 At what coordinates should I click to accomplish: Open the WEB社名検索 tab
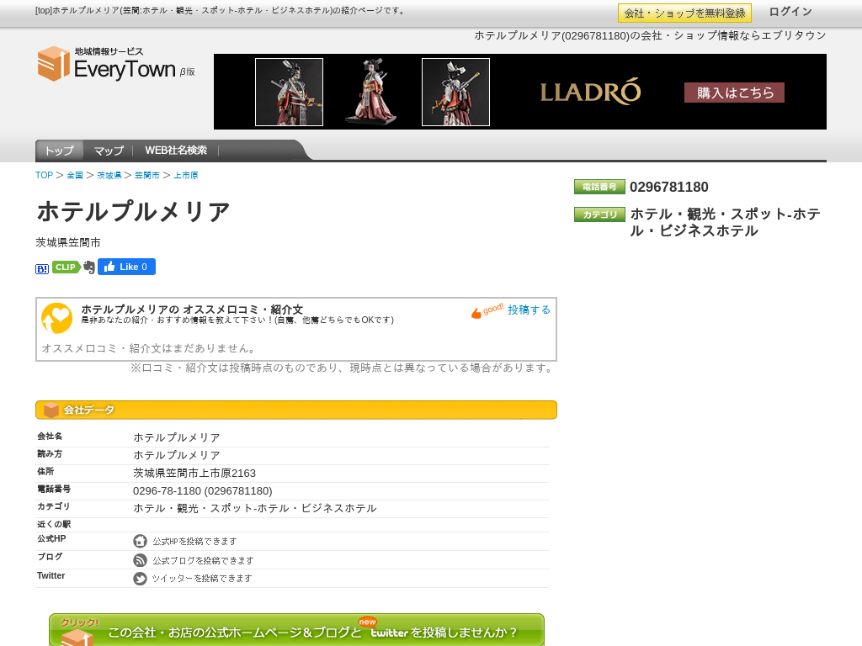point(176,150)
